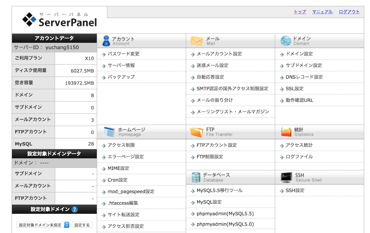
Task: Click the Mail section envelope icon
Action: tap(197, 41)
